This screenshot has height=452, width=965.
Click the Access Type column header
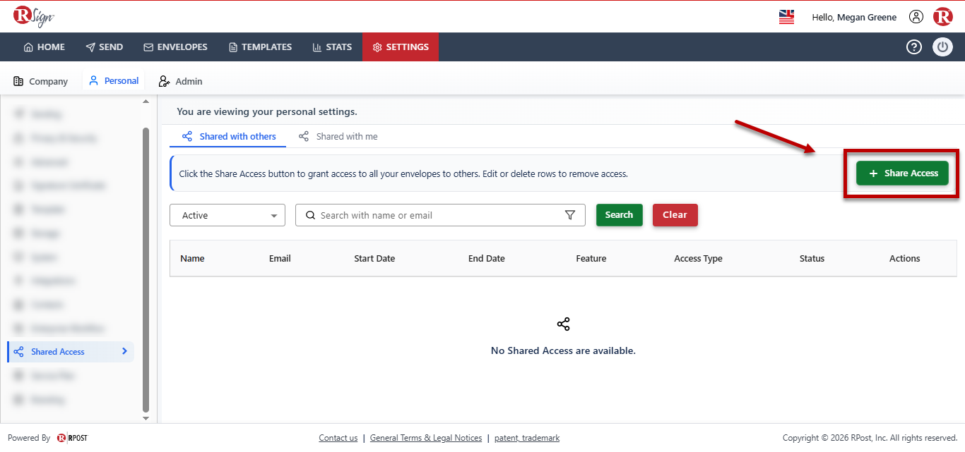[x=699, y=259]
